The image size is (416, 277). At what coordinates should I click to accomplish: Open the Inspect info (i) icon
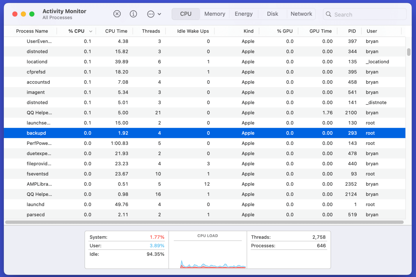133,14
